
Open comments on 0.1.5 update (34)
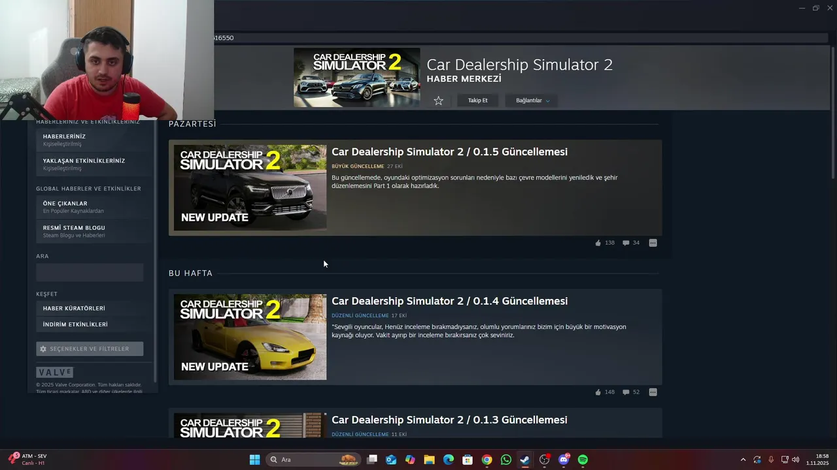click(631, 243)
